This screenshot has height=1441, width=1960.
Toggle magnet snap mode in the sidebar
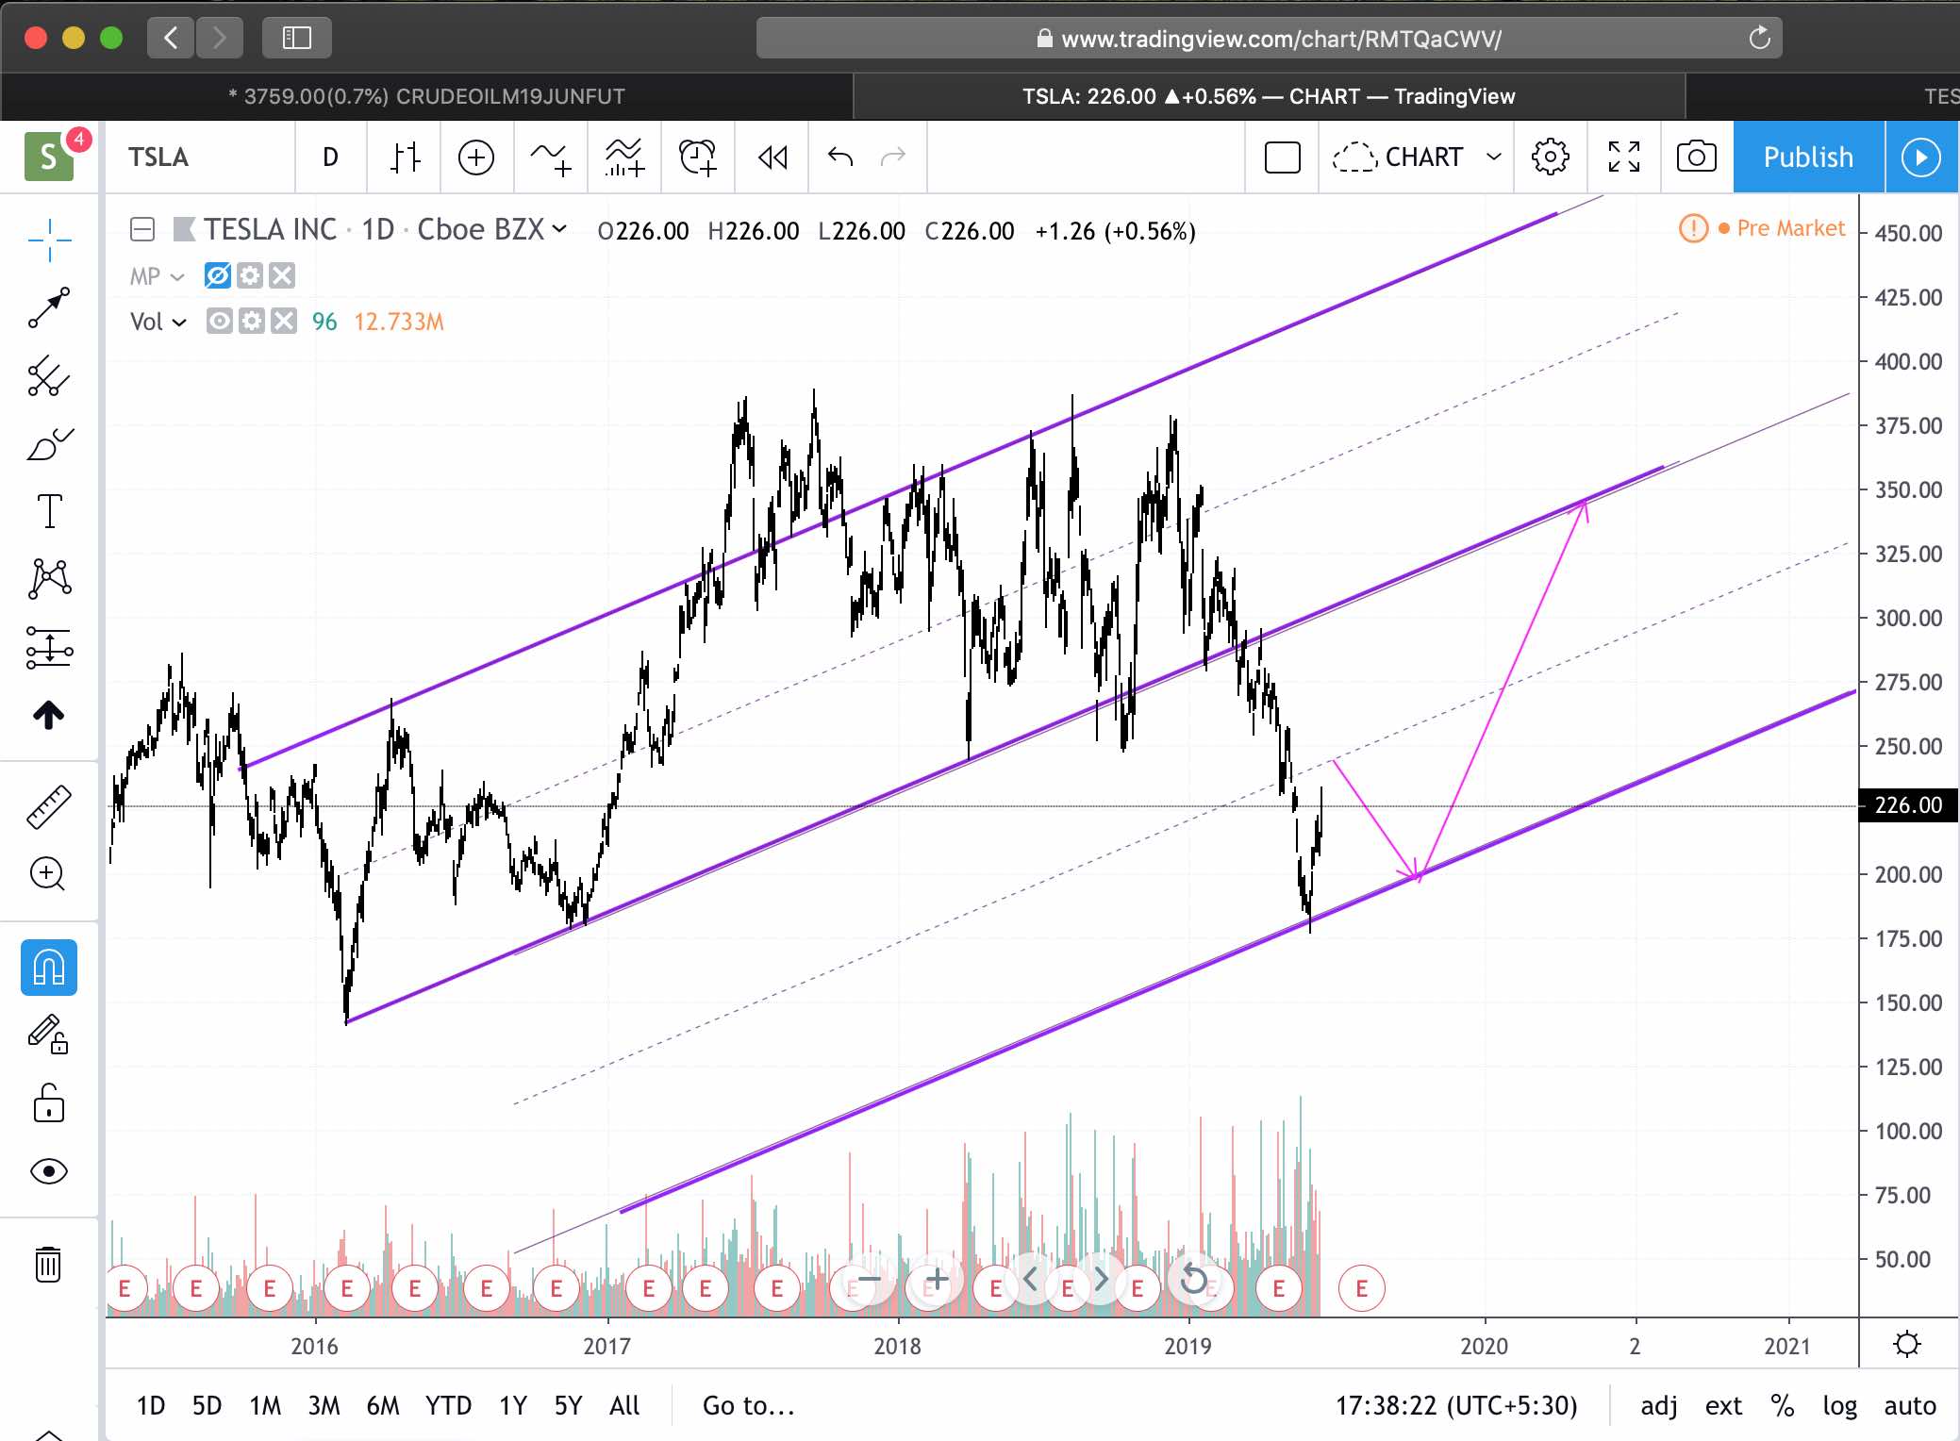[x=50, y=967]
